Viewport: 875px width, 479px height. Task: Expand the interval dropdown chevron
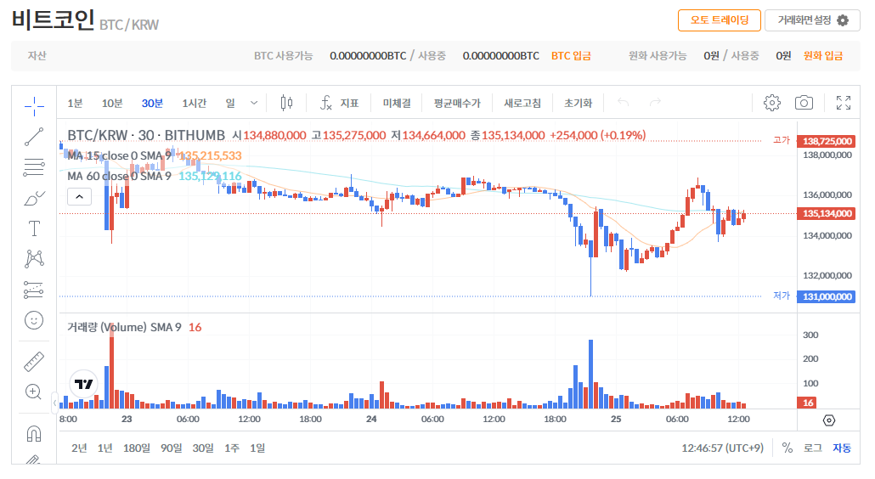tap(254, 103)
